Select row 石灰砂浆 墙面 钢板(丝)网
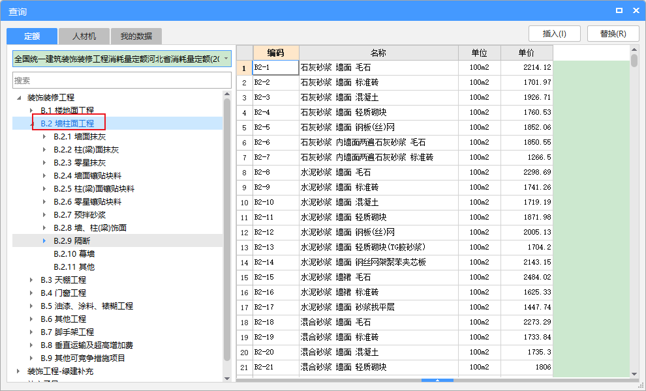The image size is (646, 391). [x=378, y=127]
